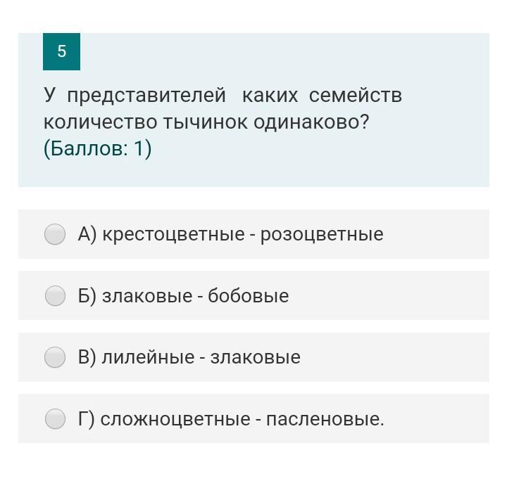Click the "А)" option letter
The width and height of the screenshot is (507, 481).
(87, 234)
